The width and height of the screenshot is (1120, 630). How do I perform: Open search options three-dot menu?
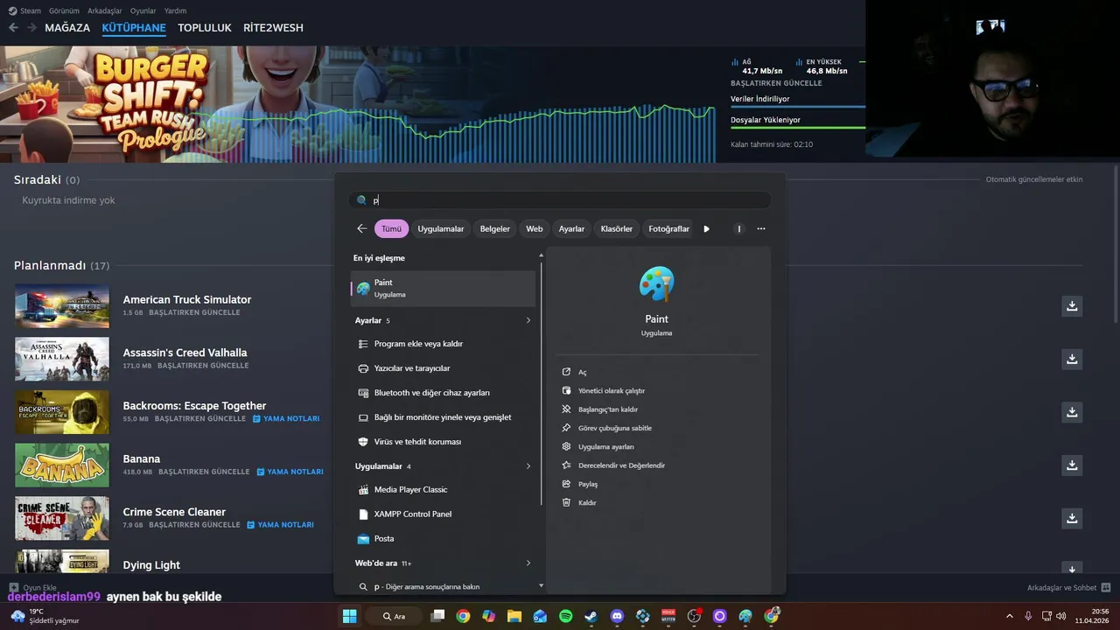click(761, 228)
